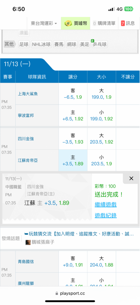Screen dimensions: 140x305
Task: Open the 玩競猜交流 hot topic link
Action: click(x=79, y=234)
